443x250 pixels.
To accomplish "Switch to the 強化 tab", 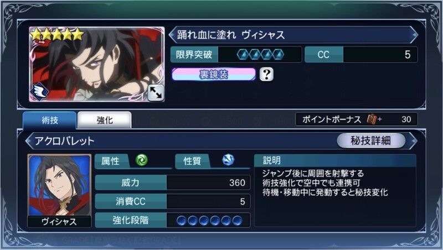I will coord(105,120).
